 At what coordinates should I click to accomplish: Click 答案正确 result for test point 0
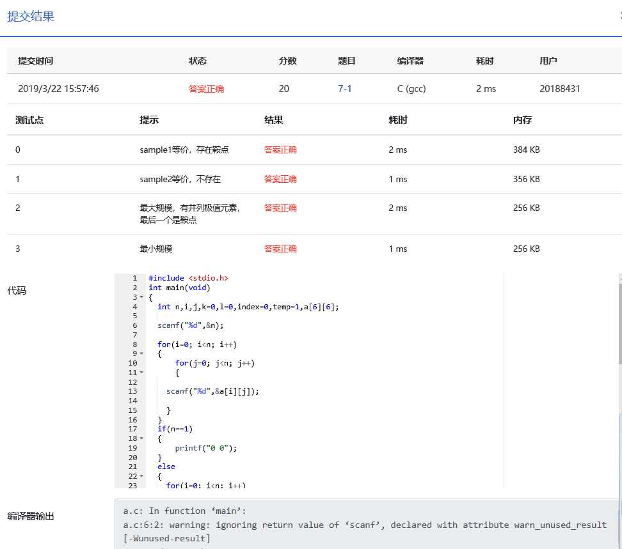coord(280,150)
